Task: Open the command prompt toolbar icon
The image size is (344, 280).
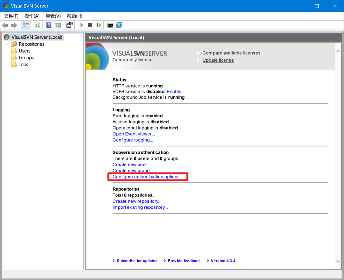Action: pos(110,25)
